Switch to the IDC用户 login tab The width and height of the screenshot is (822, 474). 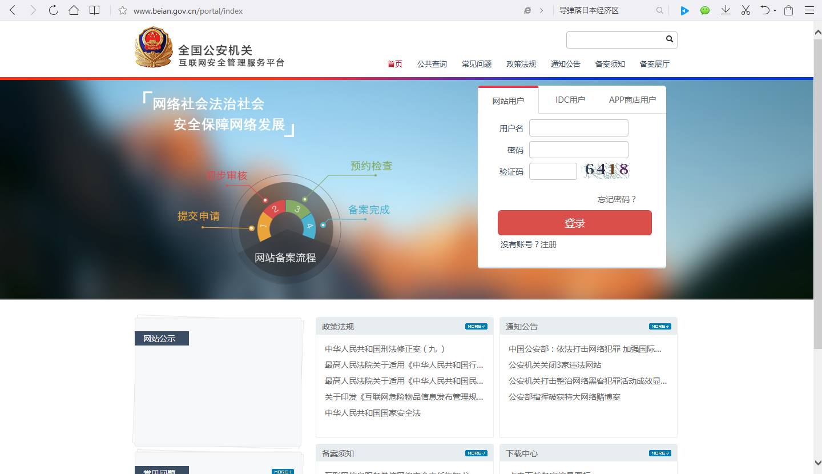coord(570,100)
